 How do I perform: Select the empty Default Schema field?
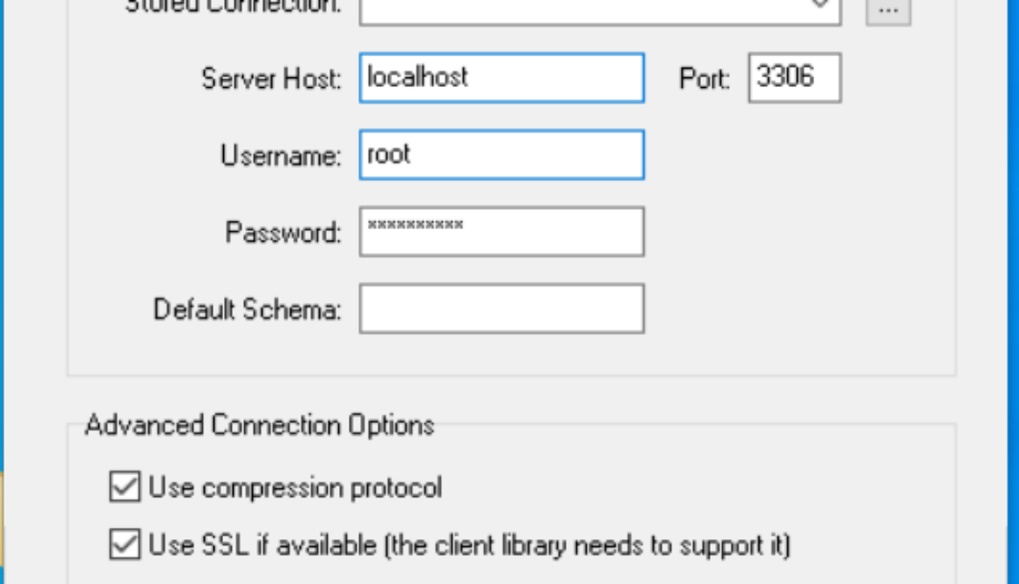click(x=502, y=308)
